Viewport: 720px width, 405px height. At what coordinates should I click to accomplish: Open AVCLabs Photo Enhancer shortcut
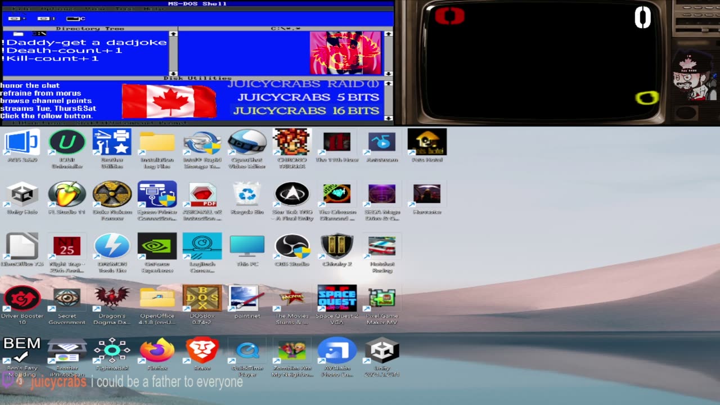337,357
